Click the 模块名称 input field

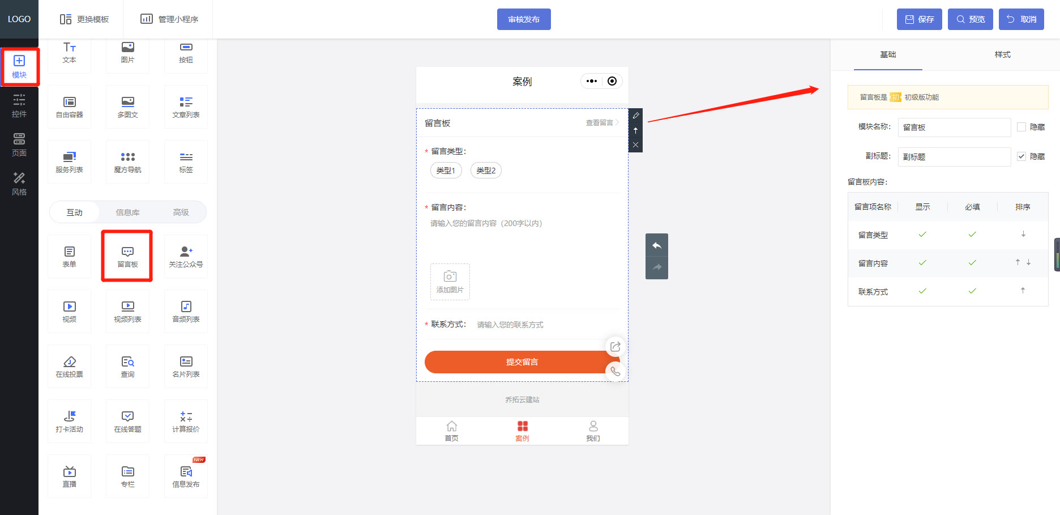[954, 127]
